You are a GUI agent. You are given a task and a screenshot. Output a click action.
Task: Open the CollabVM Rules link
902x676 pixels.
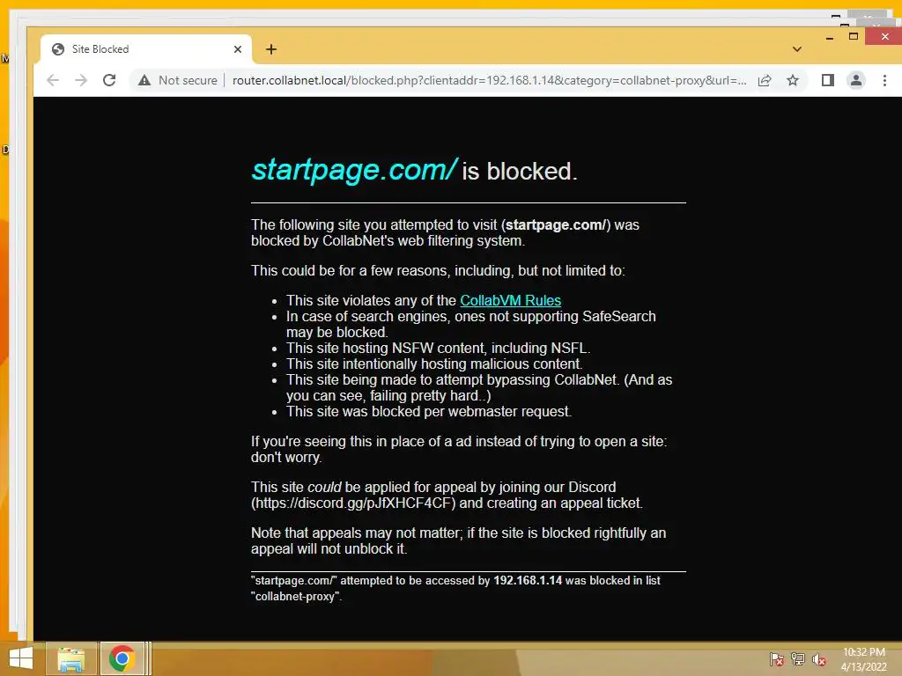tap(510, 301)
